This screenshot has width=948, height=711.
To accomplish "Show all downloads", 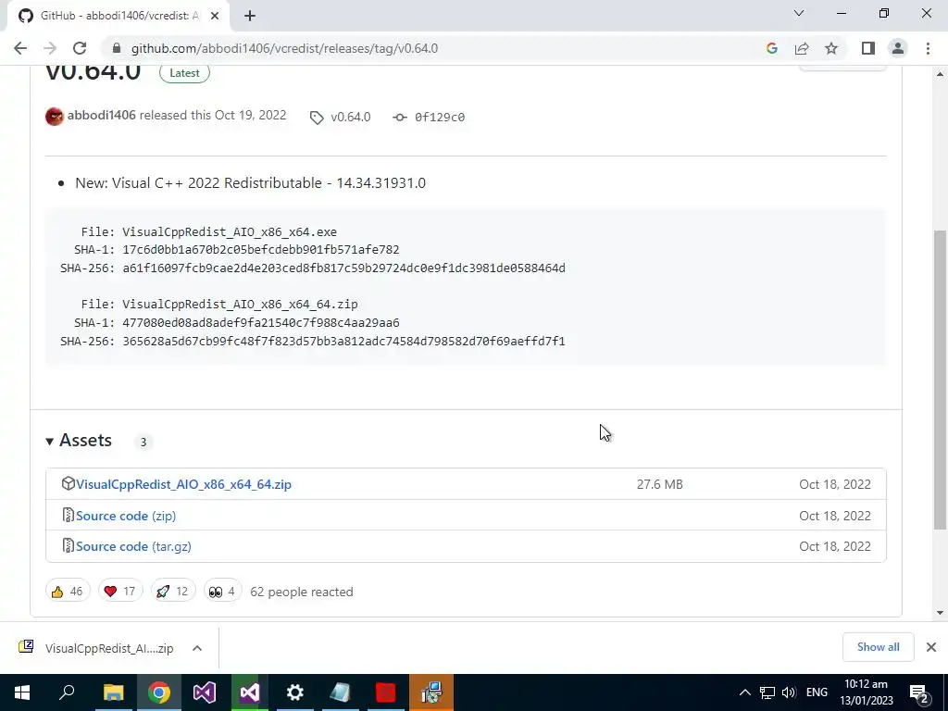I will pos(878,647).
